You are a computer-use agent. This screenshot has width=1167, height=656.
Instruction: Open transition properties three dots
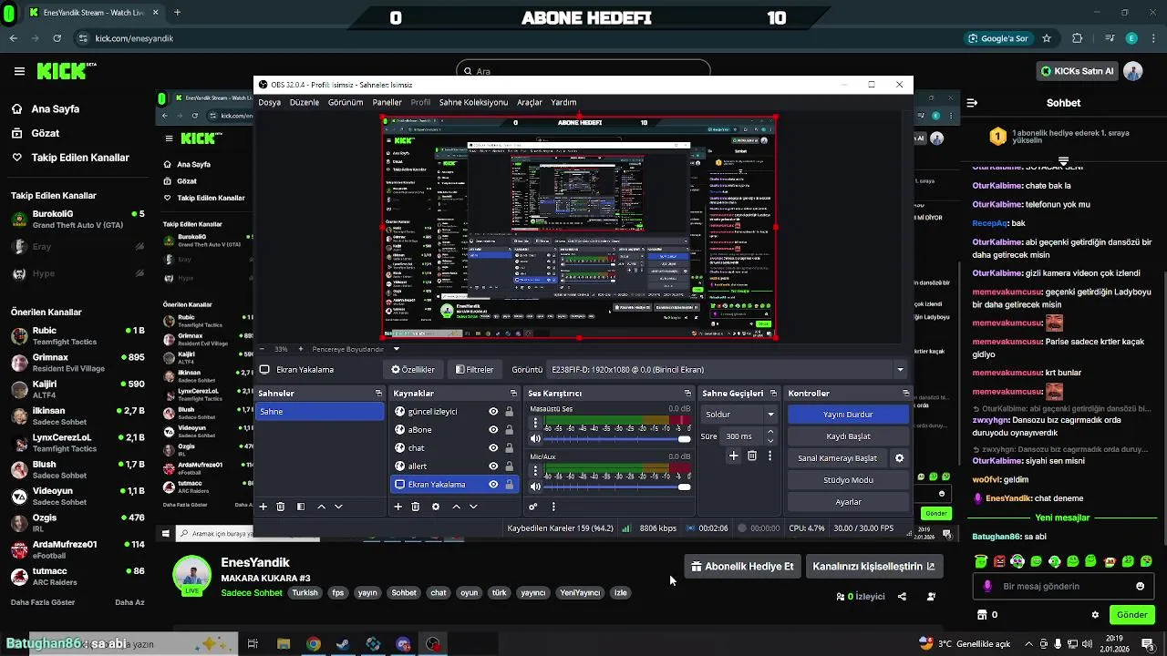click(769, 456)
